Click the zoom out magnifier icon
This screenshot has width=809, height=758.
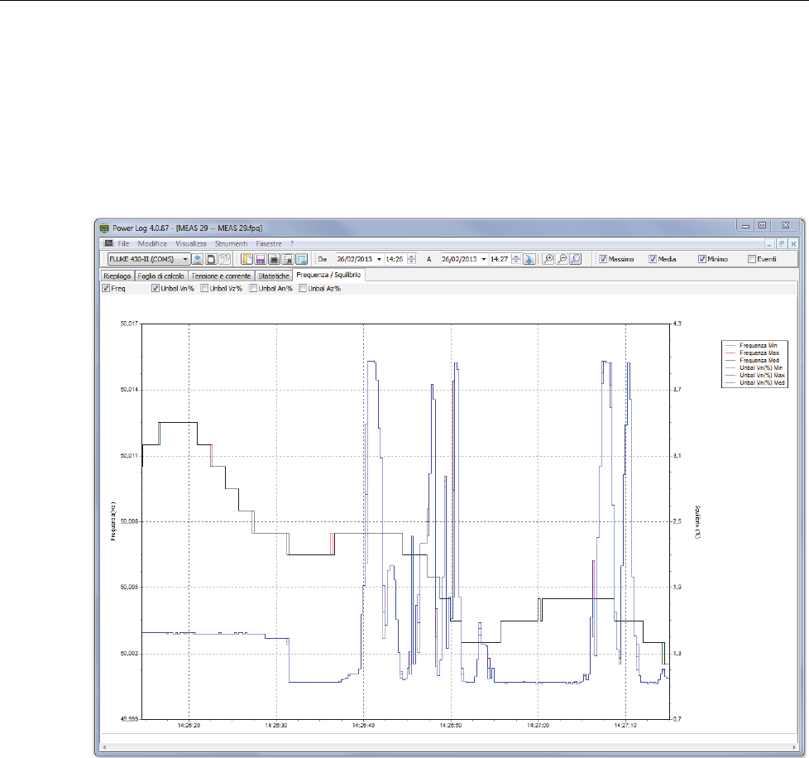pos(562,259)
